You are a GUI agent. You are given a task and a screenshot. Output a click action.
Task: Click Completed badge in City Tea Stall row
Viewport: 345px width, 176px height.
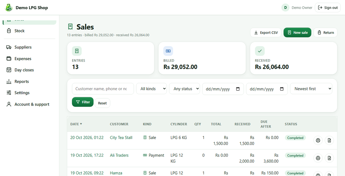coord(295,138)
